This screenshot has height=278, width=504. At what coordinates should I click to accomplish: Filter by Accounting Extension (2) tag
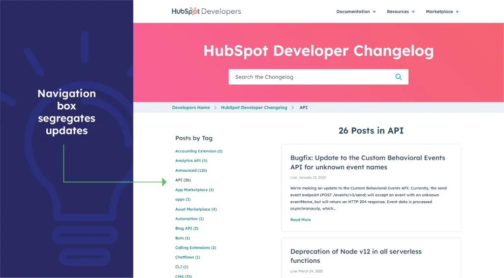(199, 151)
